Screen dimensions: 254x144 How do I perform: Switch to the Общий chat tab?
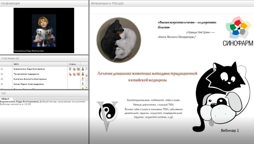point(5,99)
